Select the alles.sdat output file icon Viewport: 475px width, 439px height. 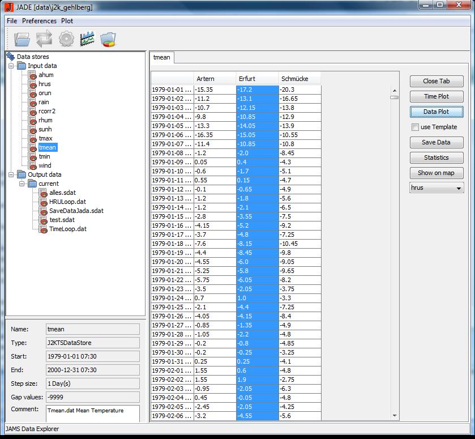(44, 193)
